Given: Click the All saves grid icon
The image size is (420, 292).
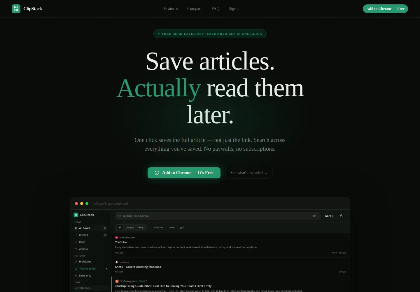Looking at the screenshot, I should click(x=76, y=228).
